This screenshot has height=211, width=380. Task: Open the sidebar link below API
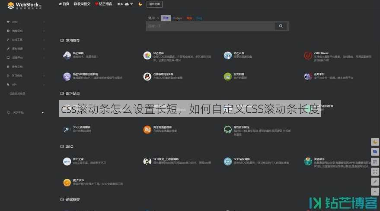(x=17, y=93)
